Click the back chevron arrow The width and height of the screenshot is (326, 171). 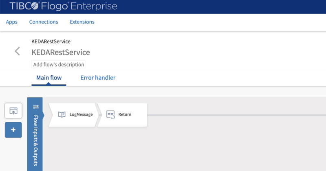pyautogui.click(x=17, y=51)
